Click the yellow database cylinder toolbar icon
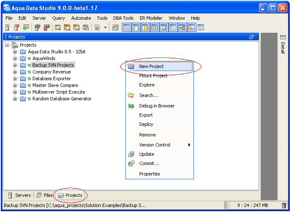 pyautogui.click(x=145, y=28)
